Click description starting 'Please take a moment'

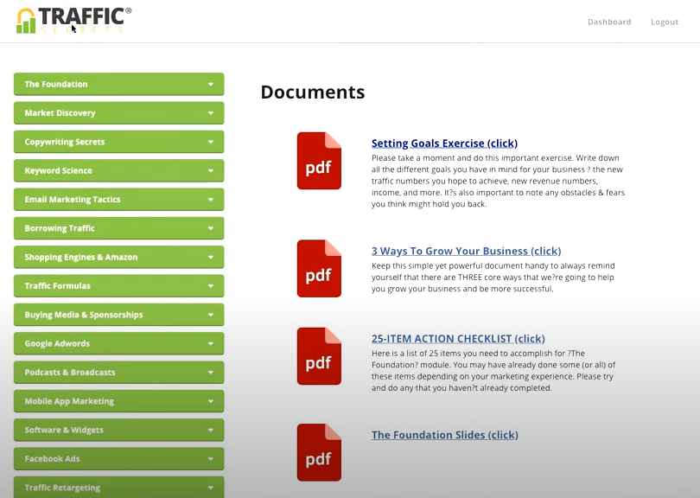pyautogui.click(x=499, y=181)
